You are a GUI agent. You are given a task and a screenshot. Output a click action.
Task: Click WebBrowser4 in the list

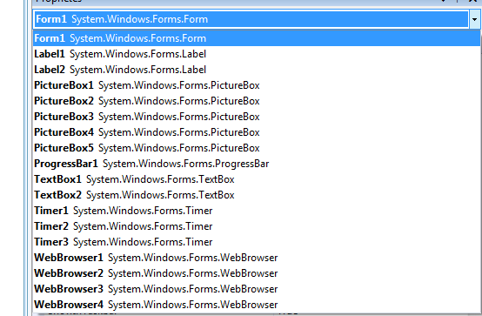click(x=257, y=305)
